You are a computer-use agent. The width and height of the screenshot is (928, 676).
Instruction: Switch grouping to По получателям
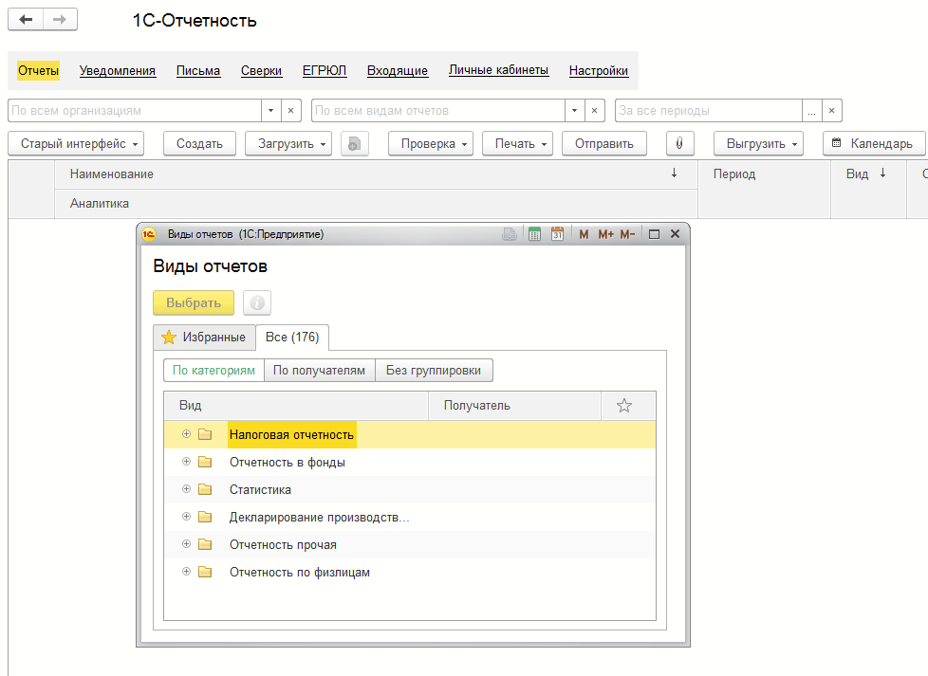[319, 370]
